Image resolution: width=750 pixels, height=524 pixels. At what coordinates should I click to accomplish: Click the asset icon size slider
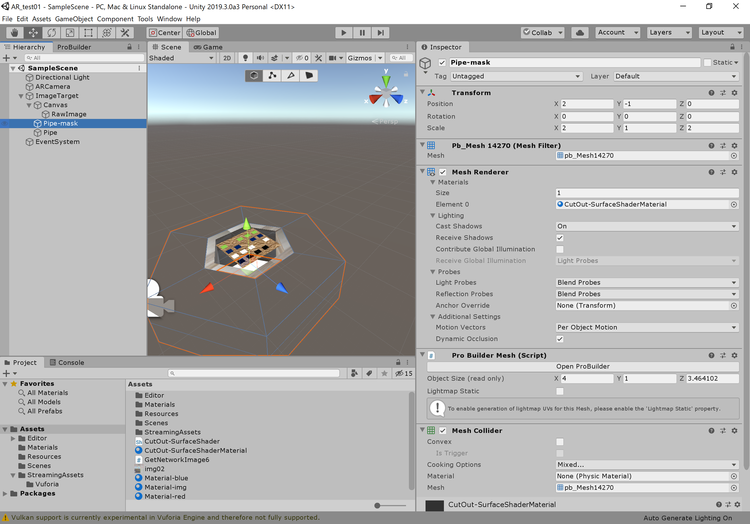(x=377, y=505)
